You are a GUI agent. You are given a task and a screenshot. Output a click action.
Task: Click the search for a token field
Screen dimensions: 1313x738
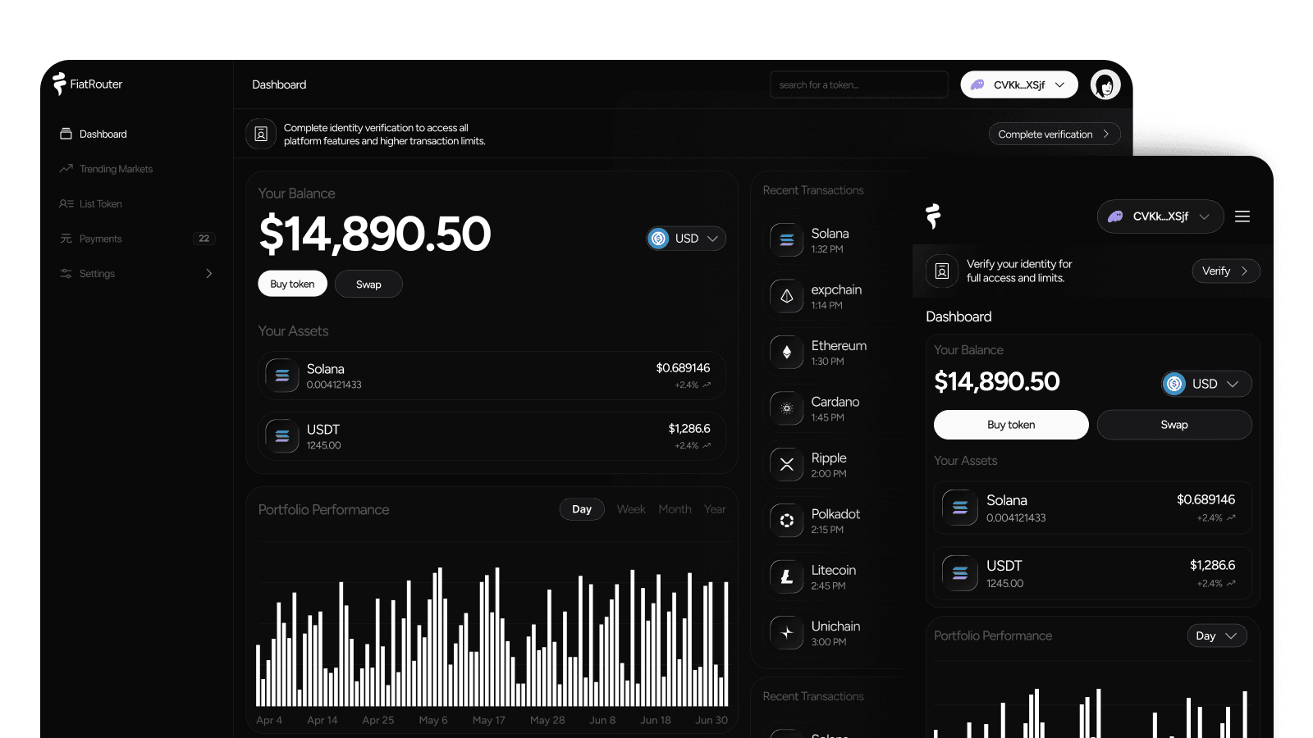pyautogui.click(x=858, y=84)
